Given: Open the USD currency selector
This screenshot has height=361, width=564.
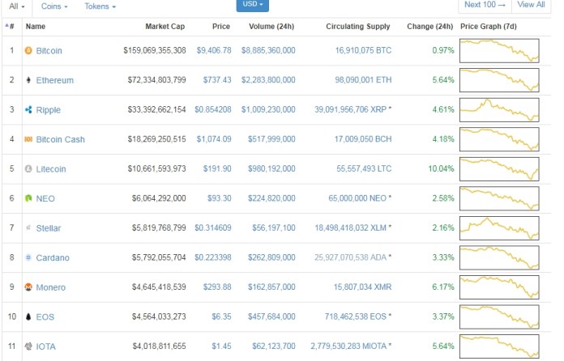Looking at the screenshot, I should pyautogui.click(x=253, y=5).
